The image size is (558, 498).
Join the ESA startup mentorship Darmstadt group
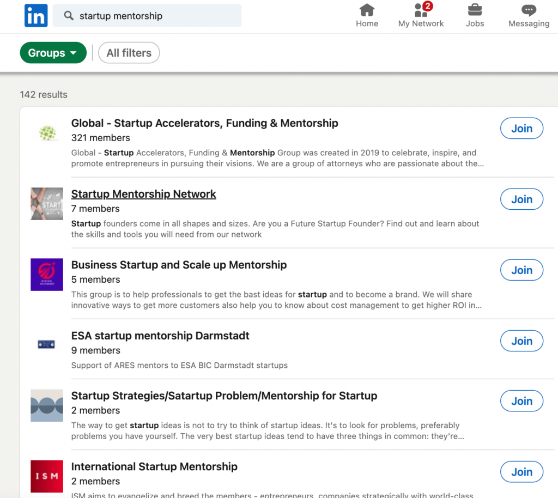click(x=521, y=341)
